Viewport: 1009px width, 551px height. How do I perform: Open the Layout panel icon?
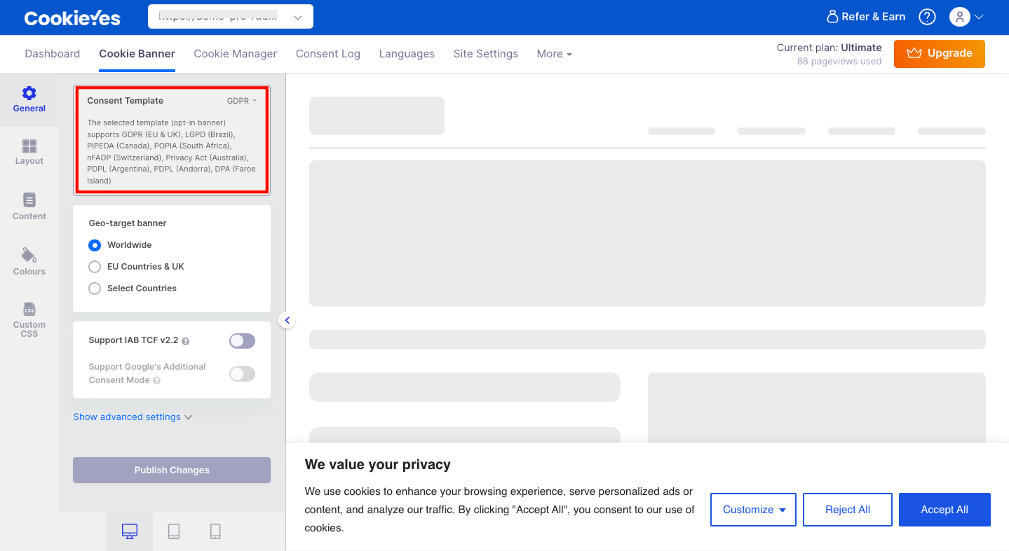[29, 146]
